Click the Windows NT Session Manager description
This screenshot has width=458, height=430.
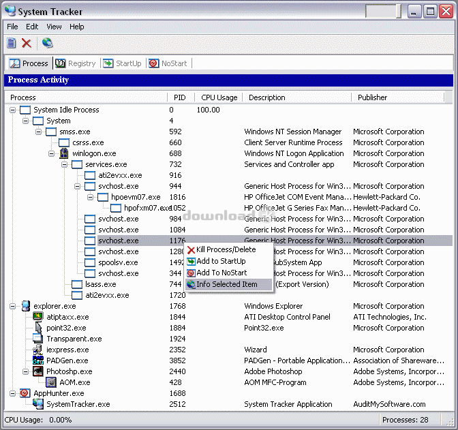(x=292, y=132)
